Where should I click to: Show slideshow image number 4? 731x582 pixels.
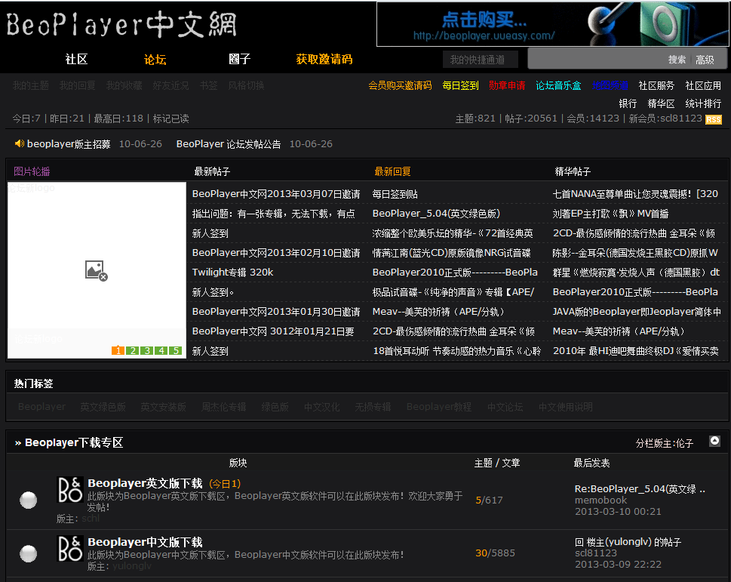point(161,351)
